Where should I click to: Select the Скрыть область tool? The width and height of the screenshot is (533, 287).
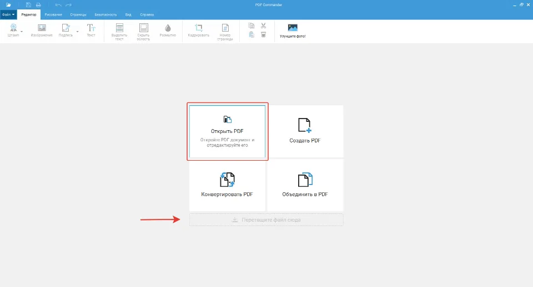143,32
